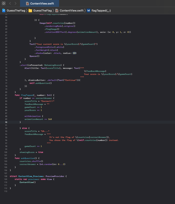Go forward with the right arrow

pyautogui.click(x=16, y=4)
